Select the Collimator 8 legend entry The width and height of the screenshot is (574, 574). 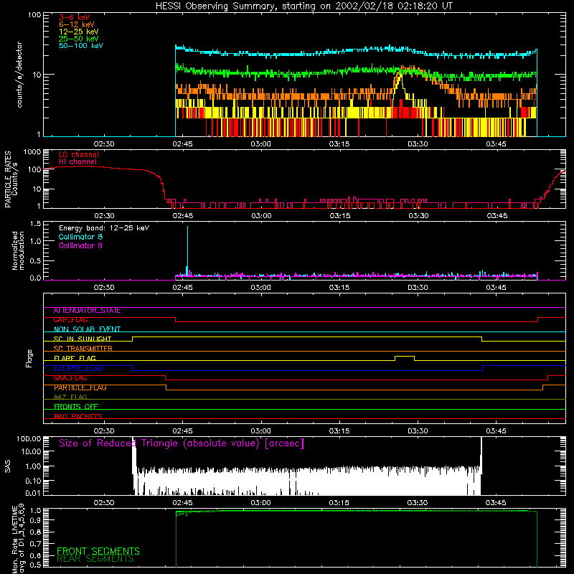pos(80,237)
